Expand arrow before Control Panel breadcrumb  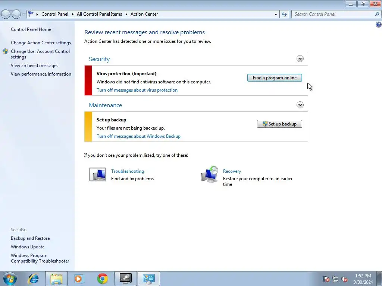point(37,14)
